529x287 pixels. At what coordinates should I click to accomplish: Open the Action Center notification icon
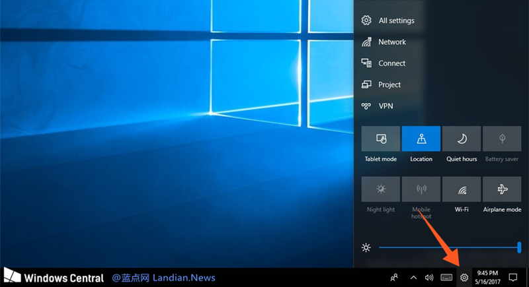(x=513, y=278)
